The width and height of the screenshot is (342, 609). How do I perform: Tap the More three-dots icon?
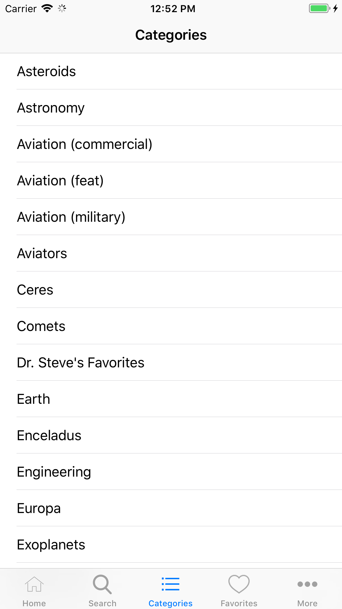point(307,584)
